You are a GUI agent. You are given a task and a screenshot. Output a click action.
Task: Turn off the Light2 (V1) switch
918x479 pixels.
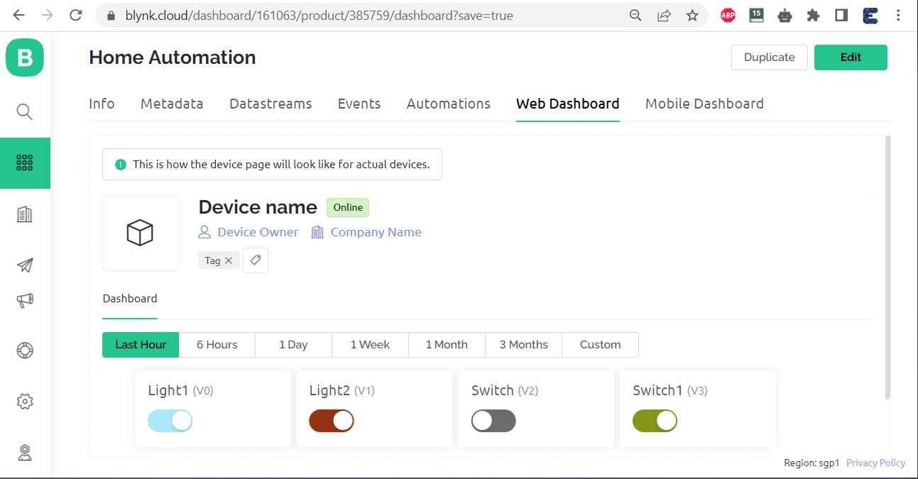[331, 421]
